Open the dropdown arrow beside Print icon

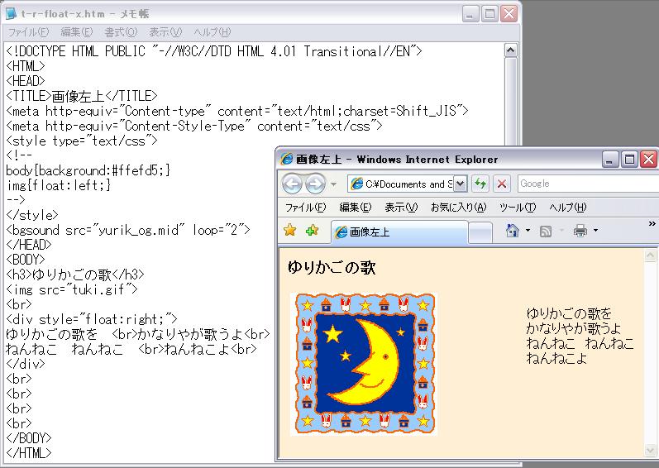[595, 230]
